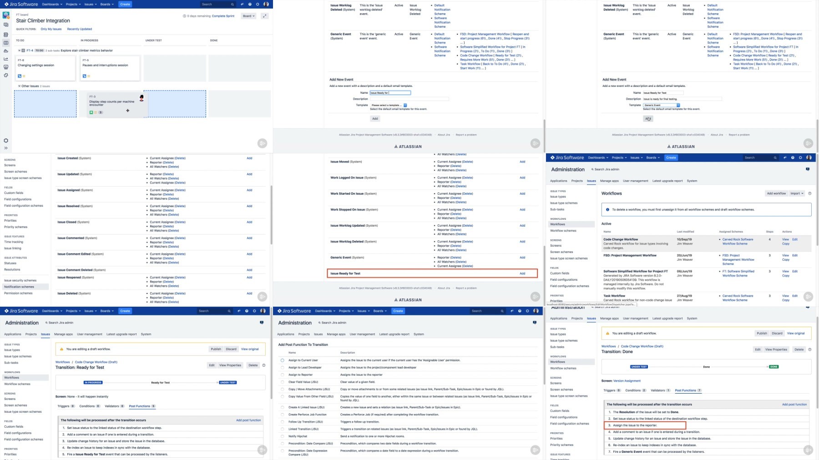Viewport: 819px width, 460px height.
Task: Open the Validators 1 tab on Transition: Done page
Action: [x=661, y=390]
